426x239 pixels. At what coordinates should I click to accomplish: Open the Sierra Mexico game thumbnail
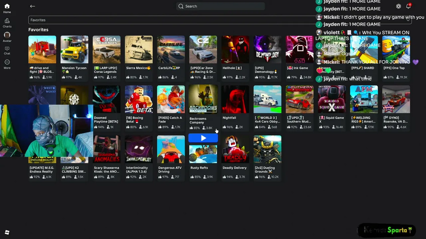[139, 49]
